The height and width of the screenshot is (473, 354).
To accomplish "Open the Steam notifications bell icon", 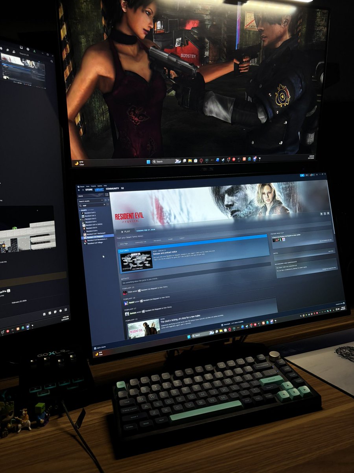I will [307, 175].
